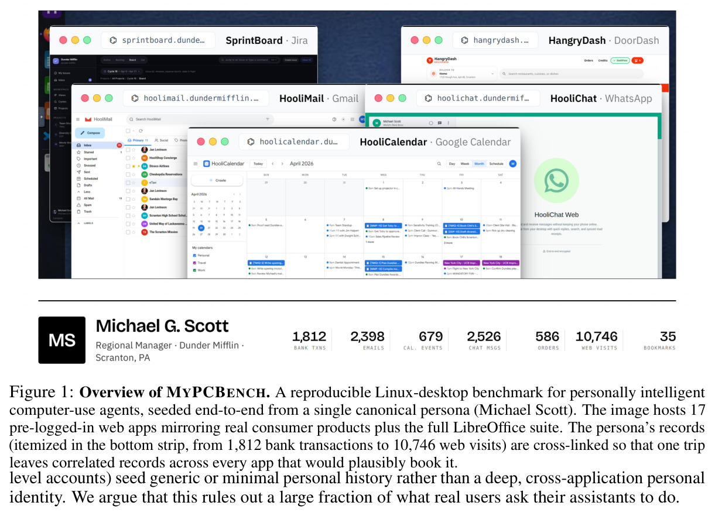Click HooliMail search field
Screen dimensions: 715x516
[201, 119]
